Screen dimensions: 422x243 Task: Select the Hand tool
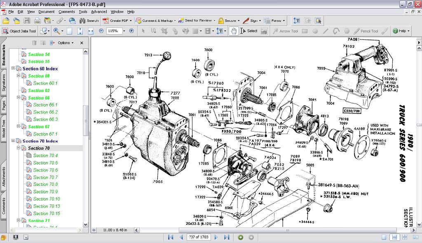pyautogui.click(x=233, y=30)
